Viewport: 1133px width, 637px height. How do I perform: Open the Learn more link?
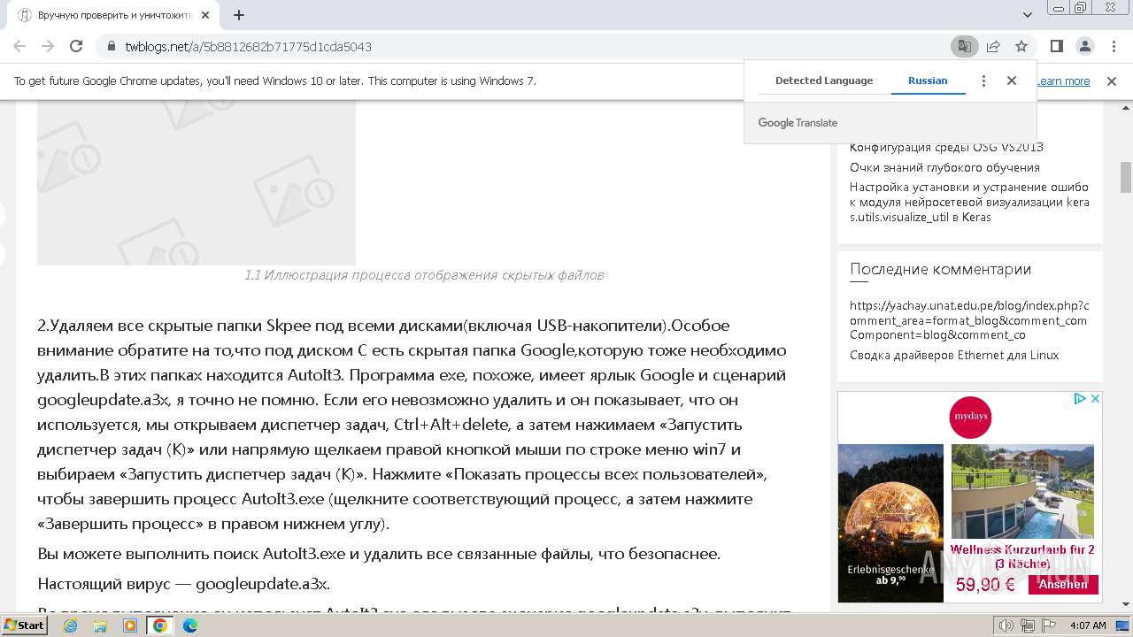click(x=1064, y=81)
